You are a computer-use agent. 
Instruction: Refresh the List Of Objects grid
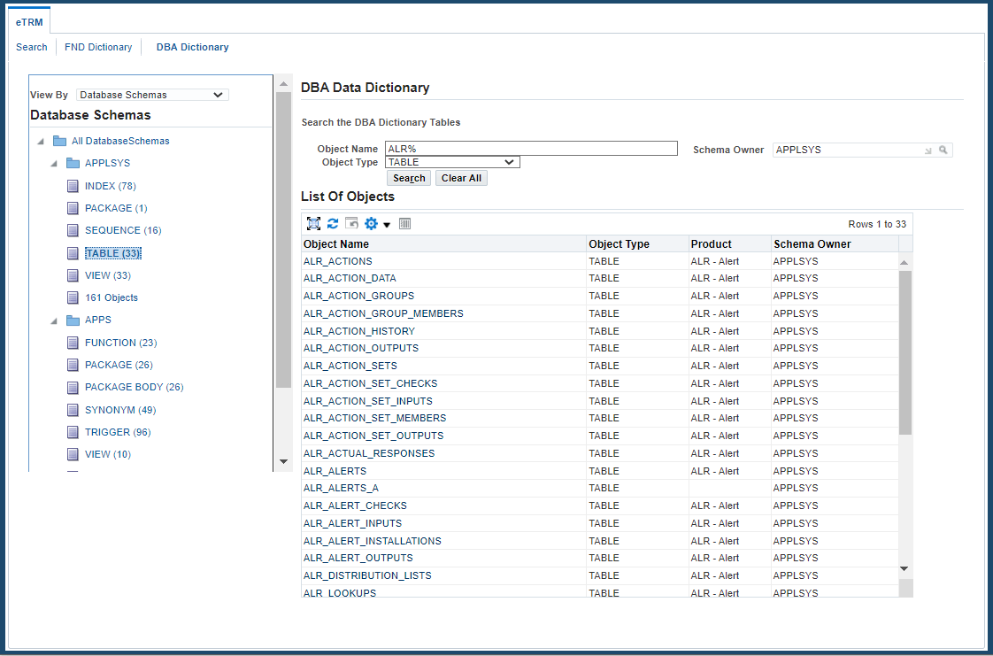click(x=332, y=223)
